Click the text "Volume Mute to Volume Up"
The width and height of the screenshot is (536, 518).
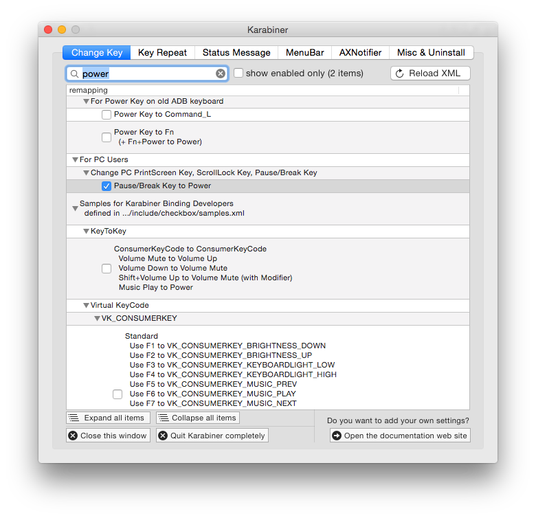[x=168, y=259]
